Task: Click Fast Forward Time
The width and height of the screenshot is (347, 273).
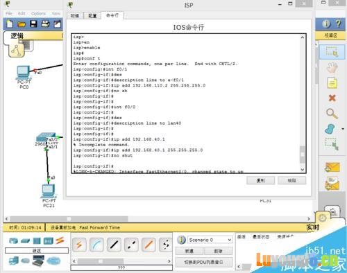Action: click(99, 227)
